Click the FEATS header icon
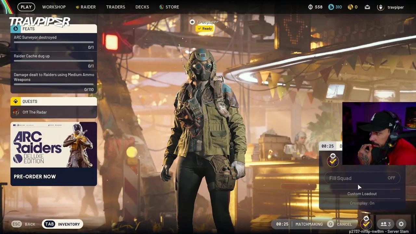This screenshot has height=234, width=416. 16,29
